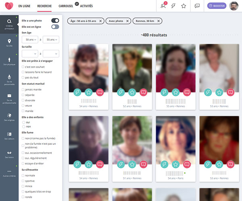
Task: Open Son physique sidebar section
Action: pos(9,62)
